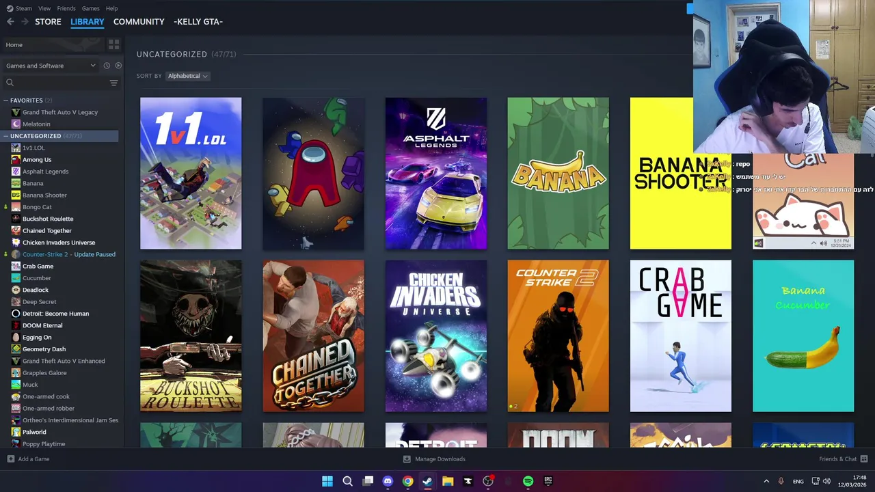The width and height of the screenshot is (875, 492).
Task: Open the Asphalt Legends cover
Action: (x=436, y=174)
